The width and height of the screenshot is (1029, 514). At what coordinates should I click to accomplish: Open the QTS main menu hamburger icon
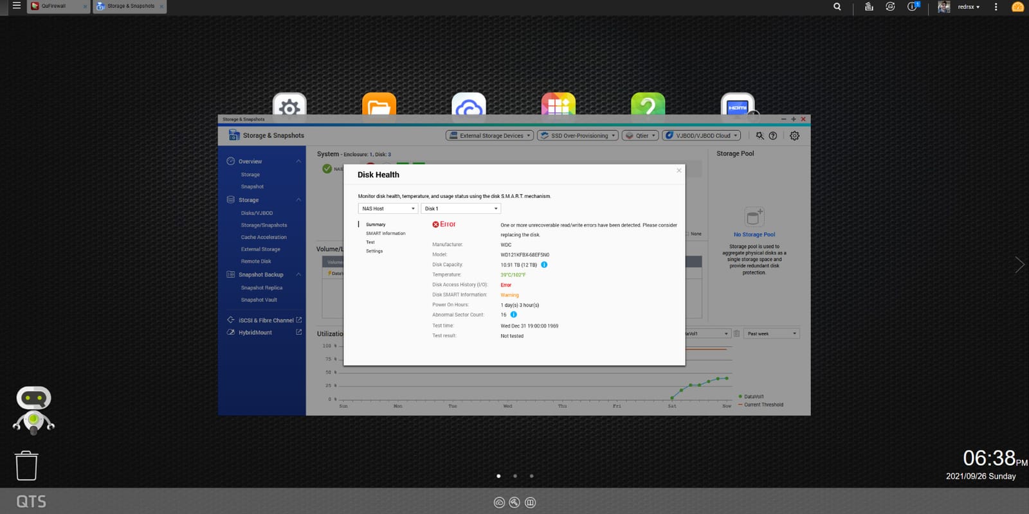(x=17, y=6)
